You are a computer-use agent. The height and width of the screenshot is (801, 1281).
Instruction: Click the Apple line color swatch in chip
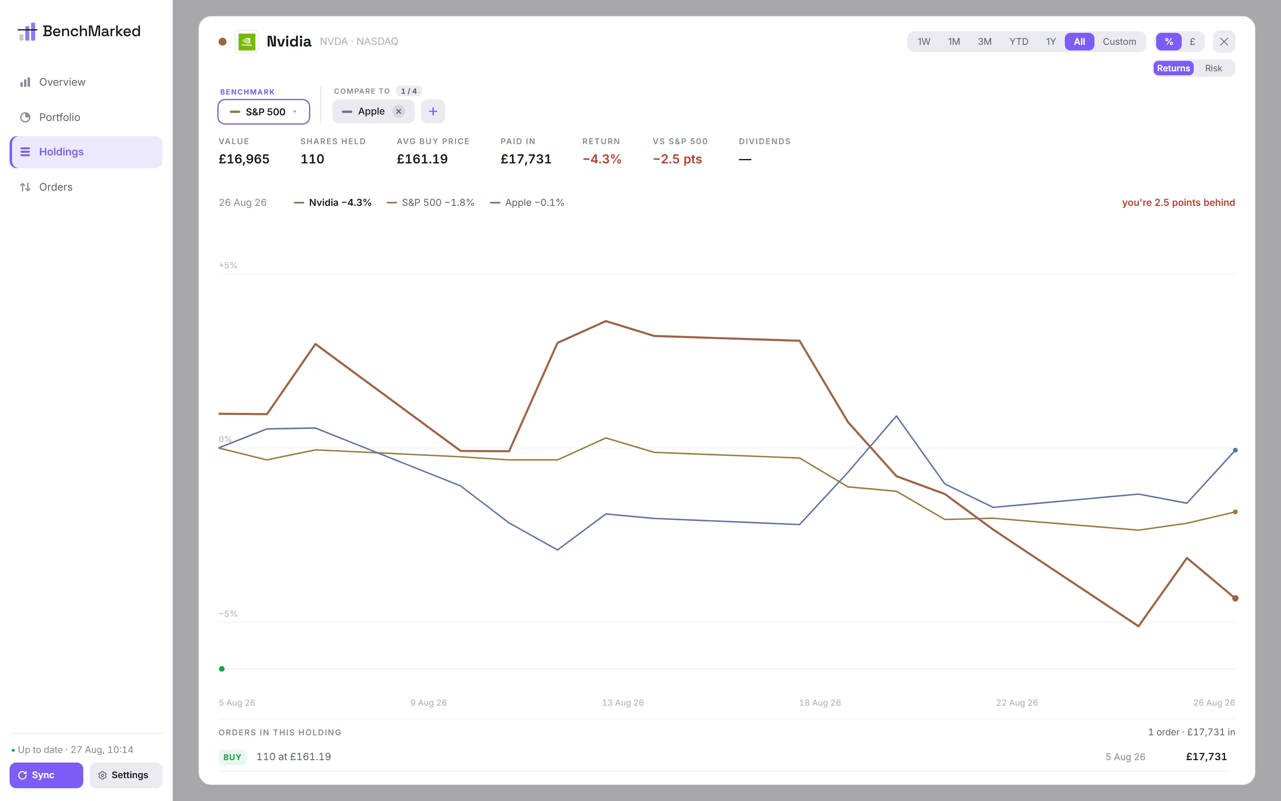[347, 112]
